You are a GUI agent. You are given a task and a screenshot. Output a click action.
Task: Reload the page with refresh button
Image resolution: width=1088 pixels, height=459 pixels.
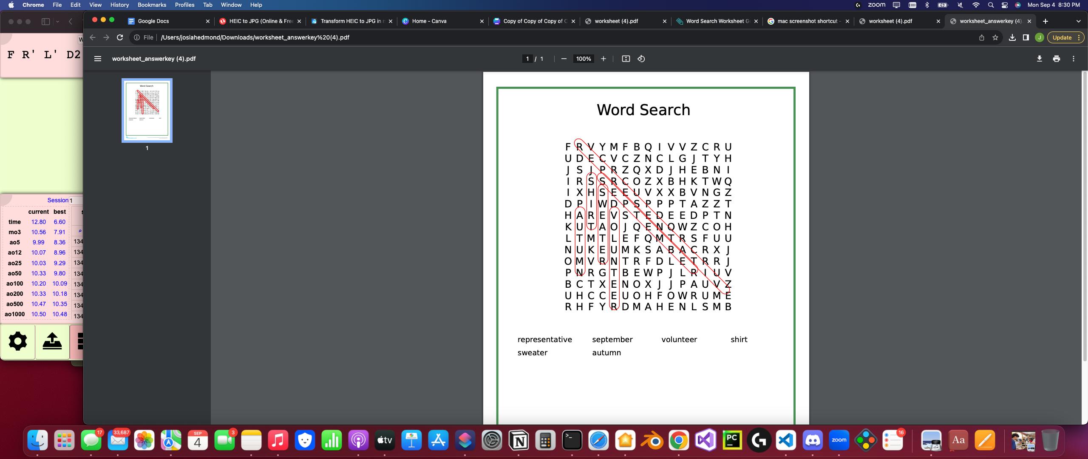click(120, 37)
